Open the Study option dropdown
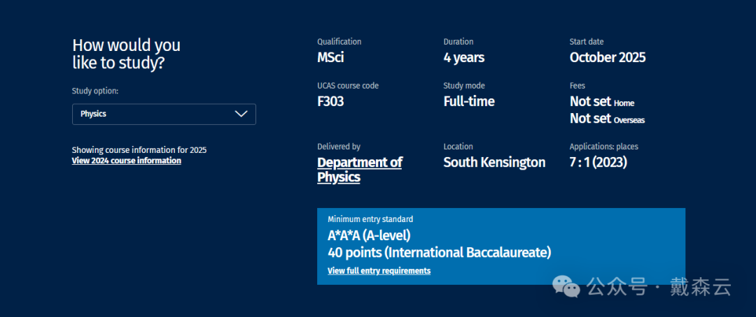Screen dimensions: 756x317 point(163,114)
